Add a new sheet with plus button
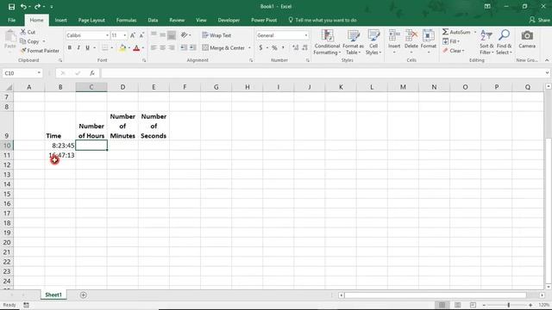 click(83, 294)
